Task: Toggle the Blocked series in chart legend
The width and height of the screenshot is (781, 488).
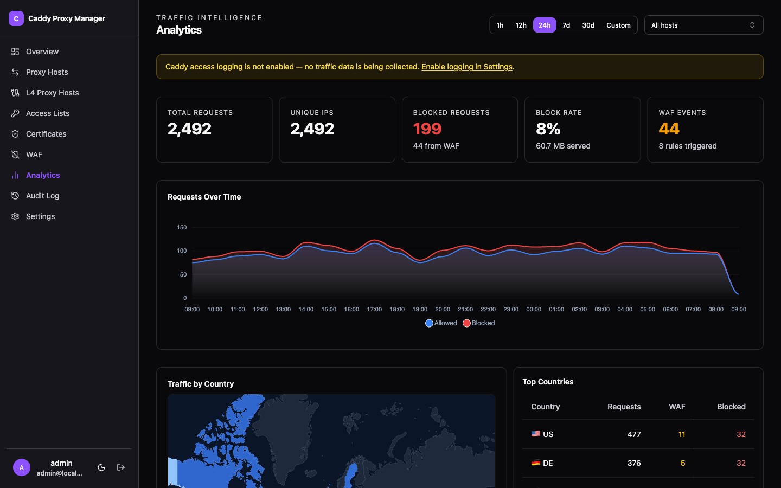Action: [x=478, y=323]
